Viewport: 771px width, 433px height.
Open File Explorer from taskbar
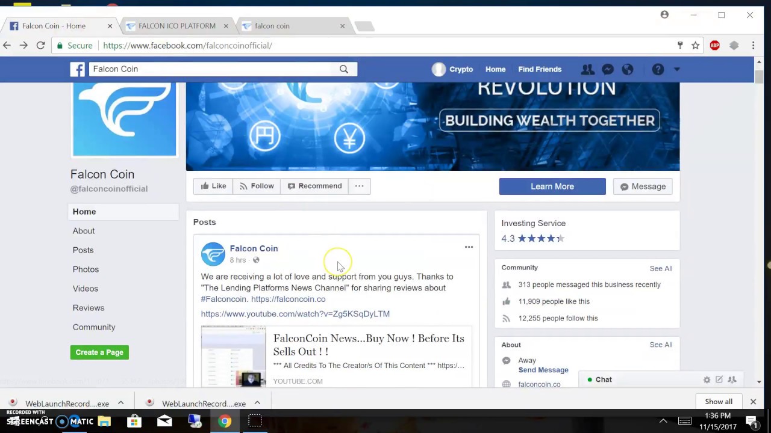click(104, 421)
